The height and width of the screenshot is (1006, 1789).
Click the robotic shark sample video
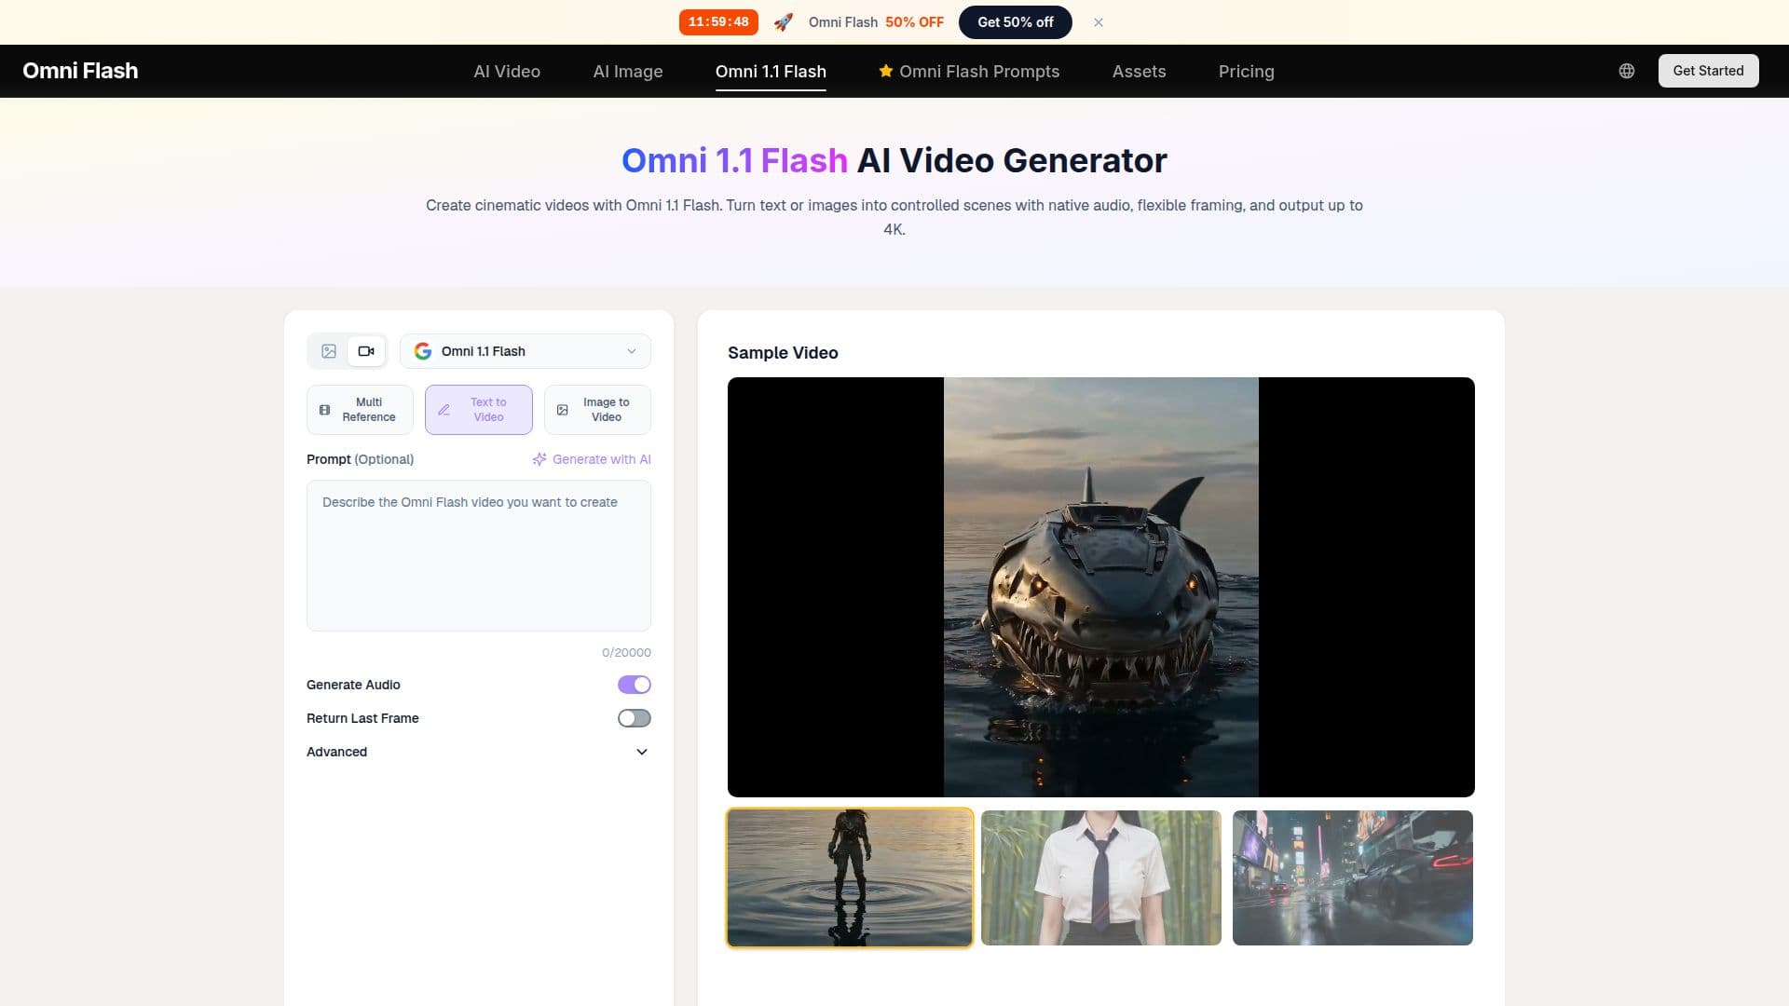(x=1100, y=587)
